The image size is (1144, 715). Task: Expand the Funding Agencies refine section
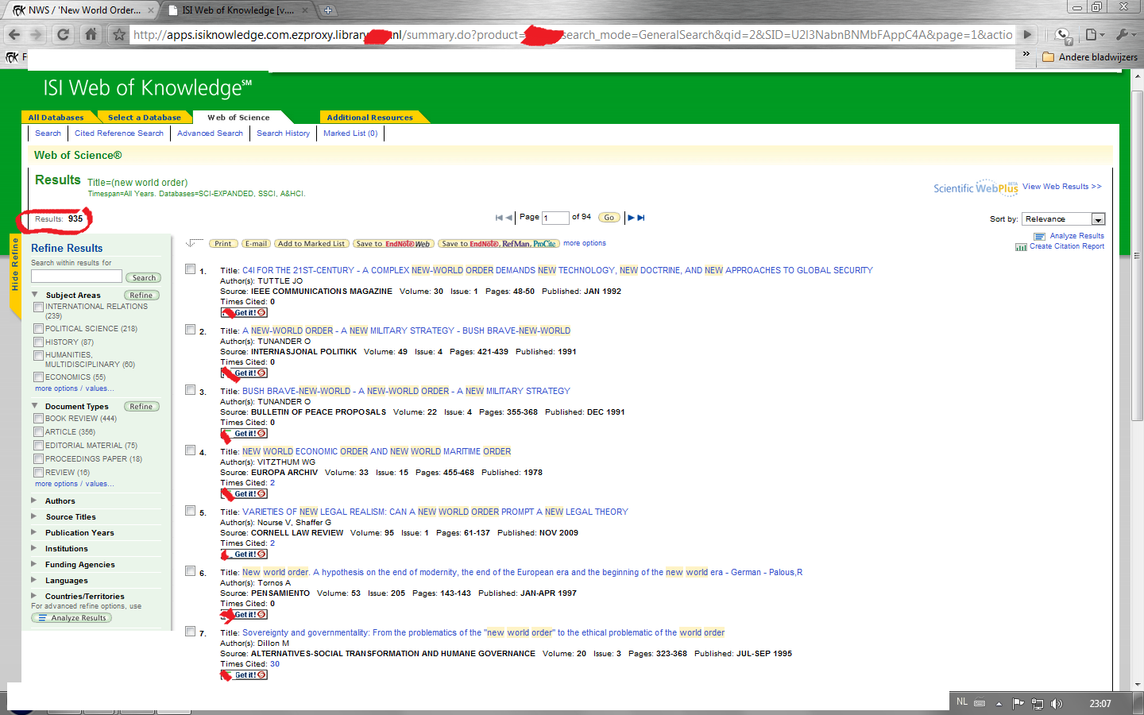coord(33,564)
